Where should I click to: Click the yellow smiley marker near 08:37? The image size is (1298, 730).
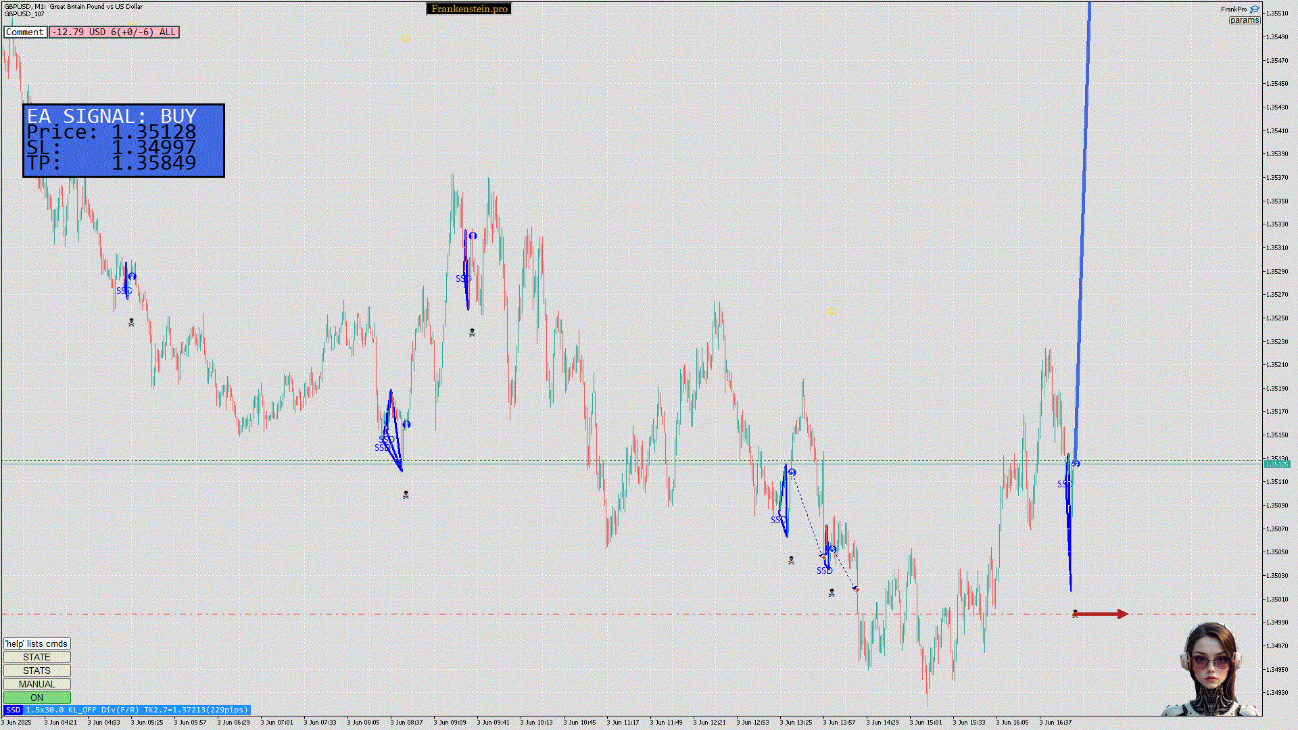[406, 38]
